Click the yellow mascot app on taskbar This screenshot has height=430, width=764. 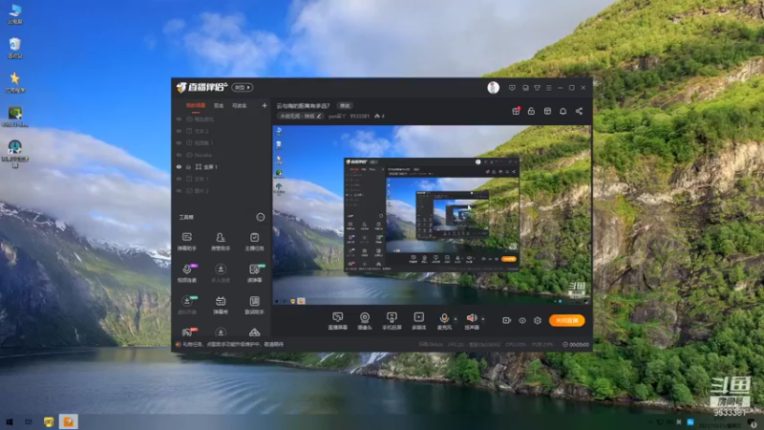coord(49,421)
